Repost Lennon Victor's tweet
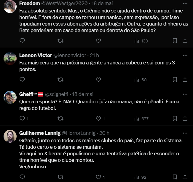The width and height of the screenshot is (193, 182). click(x=60, y=80)
